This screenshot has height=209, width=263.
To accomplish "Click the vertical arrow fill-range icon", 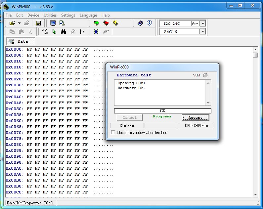I will pyautogui.click(x=82, y=31).
